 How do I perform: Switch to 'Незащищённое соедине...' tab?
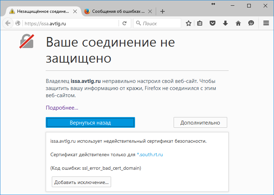click(x=43, y=11)
